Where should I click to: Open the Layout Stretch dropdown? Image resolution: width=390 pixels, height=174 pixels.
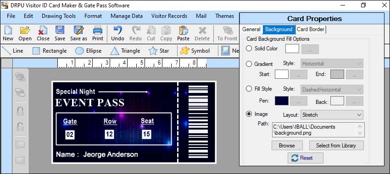coord(332,115)
